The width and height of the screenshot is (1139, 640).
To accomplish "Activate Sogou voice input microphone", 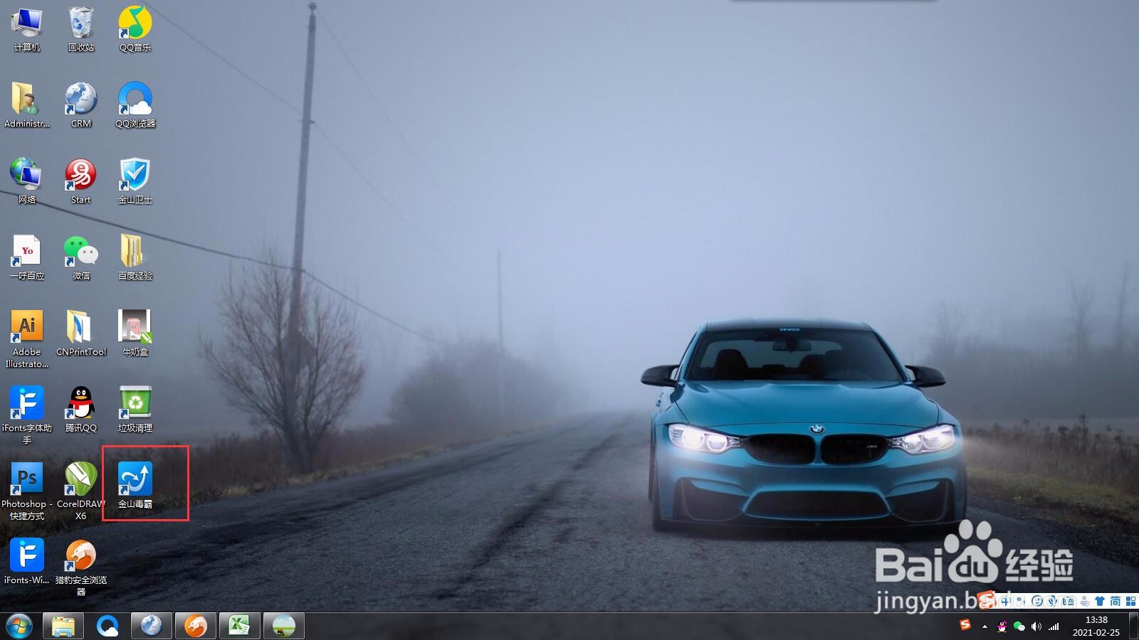I will pyautogui.click(x=1052, y=602).
